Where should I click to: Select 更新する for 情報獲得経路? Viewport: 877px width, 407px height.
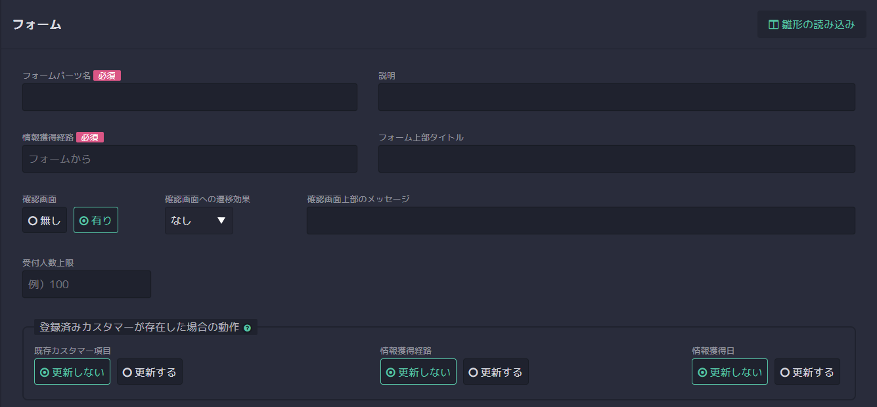point(495,372)
